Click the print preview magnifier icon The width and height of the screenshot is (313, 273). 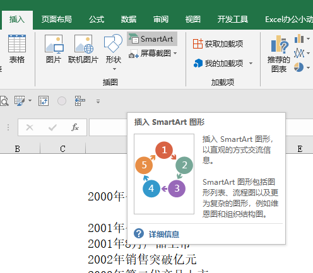(x=4, y=101)
